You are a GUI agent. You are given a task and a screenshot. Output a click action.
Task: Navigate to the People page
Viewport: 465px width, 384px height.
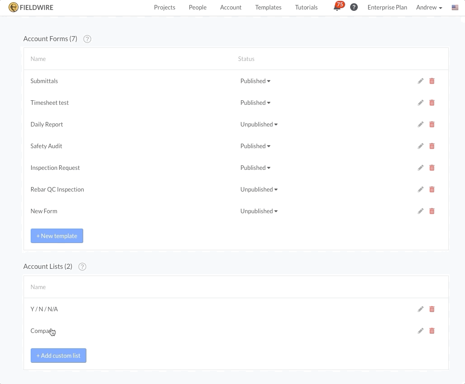(x=198, y=7)
